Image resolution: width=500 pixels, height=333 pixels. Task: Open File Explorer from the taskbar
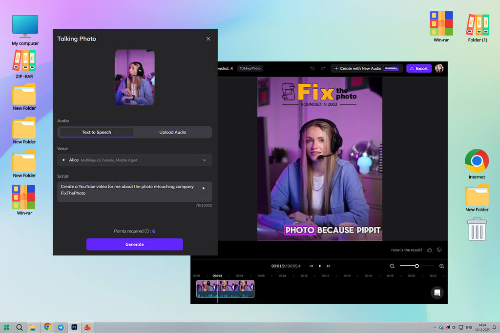pos(33,327)
